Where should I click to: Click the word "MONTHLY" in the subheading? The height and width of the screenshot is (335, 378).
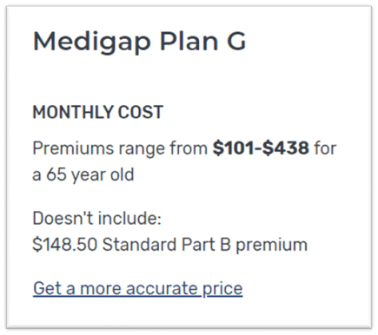point(69,112)
